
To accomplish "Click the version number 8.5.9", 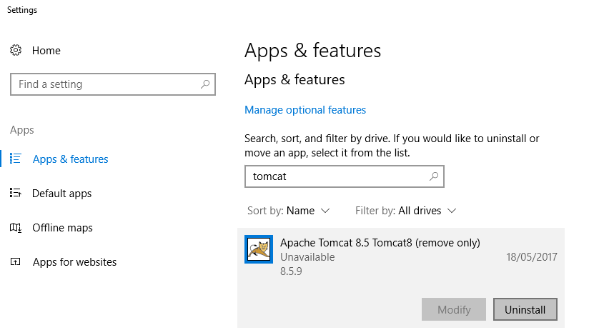I will click(291, 271).
